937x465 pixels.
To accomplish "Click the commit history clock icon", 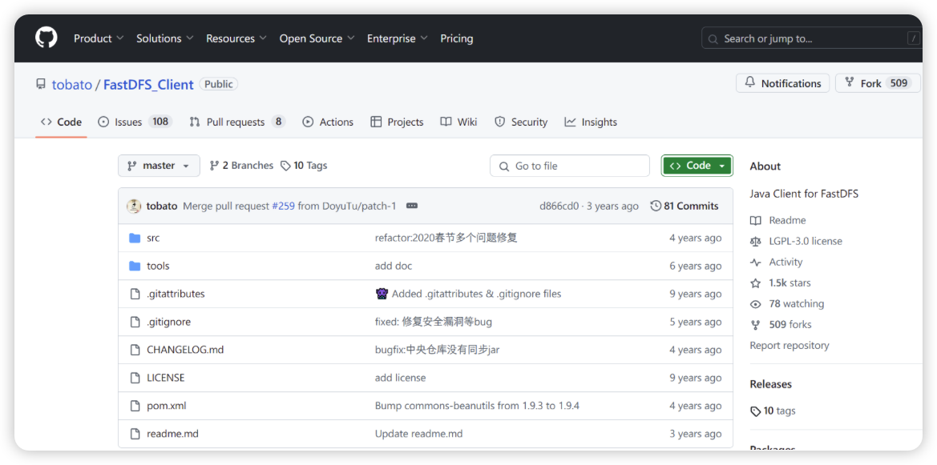I will pyautogui.click(x=656, y=206).
